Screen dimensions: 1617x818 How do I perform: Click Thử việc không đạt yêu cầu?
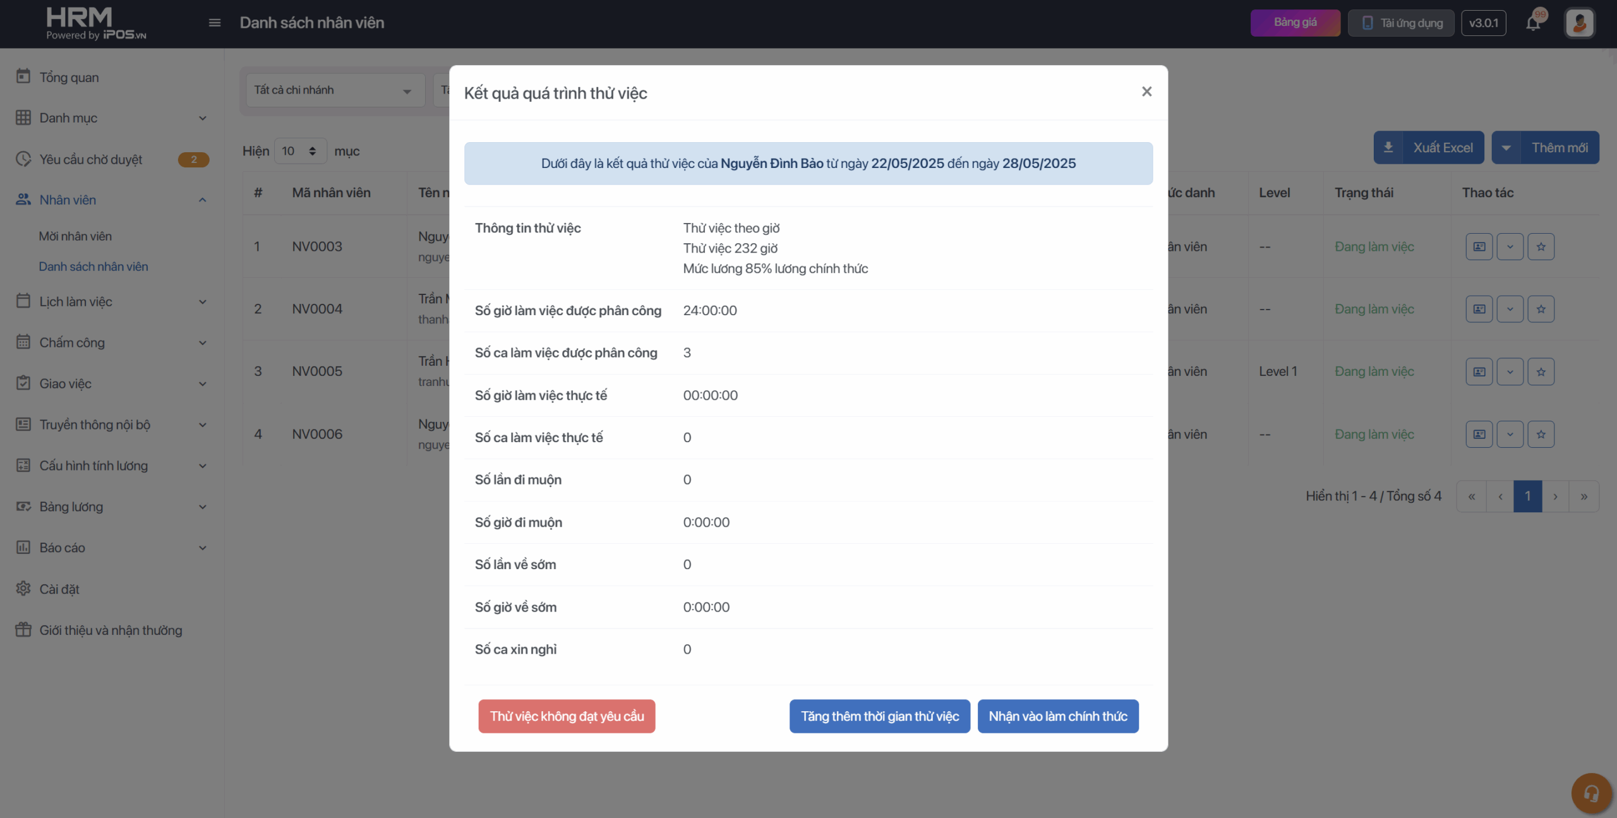click(x=567, y=716)
